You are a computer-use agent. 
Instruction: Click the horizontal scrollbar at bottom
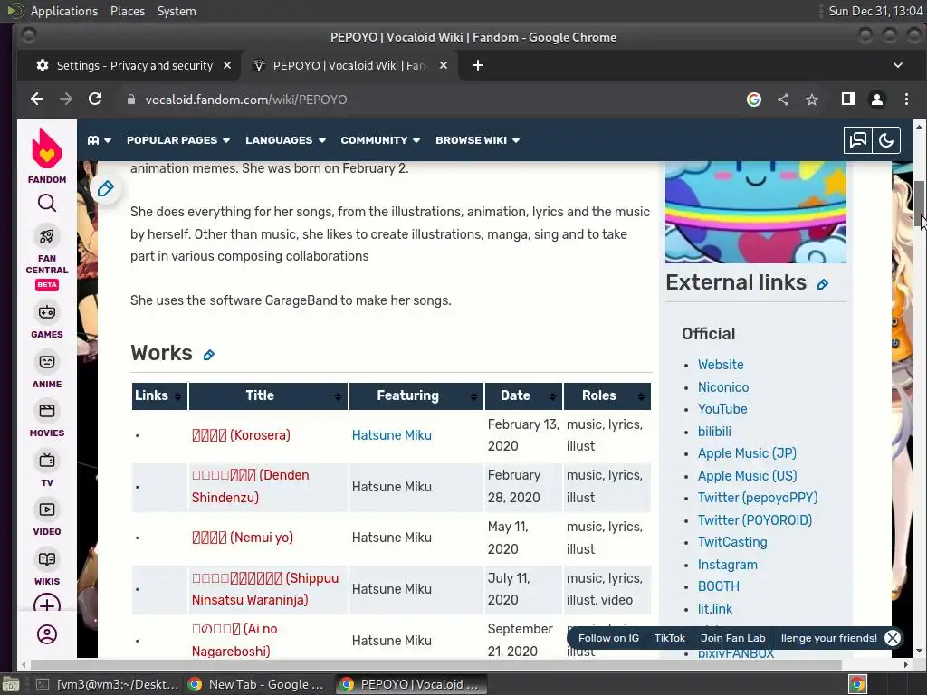pos(435,665)
